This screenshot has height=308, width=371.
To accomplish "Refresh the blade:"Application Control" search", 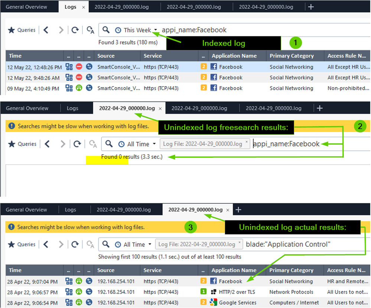I will click(x=75, y=245).
